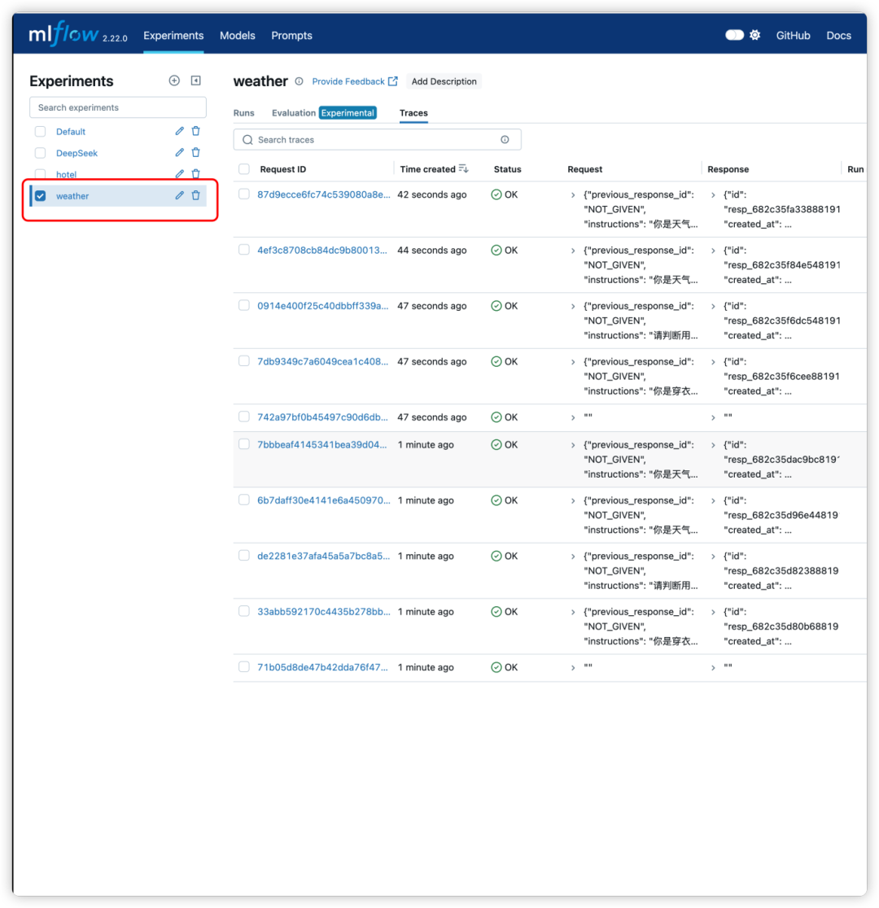Screen dimensions: 879x908
Task: Click the OK status icon of trace 87d9ecce6fc74c539080a8e
Action: [496, 194]
